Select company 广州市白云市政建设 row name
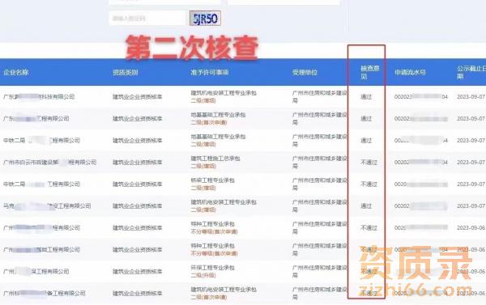The height and width of the screenshot is (305, 486). tap(50, 163)
